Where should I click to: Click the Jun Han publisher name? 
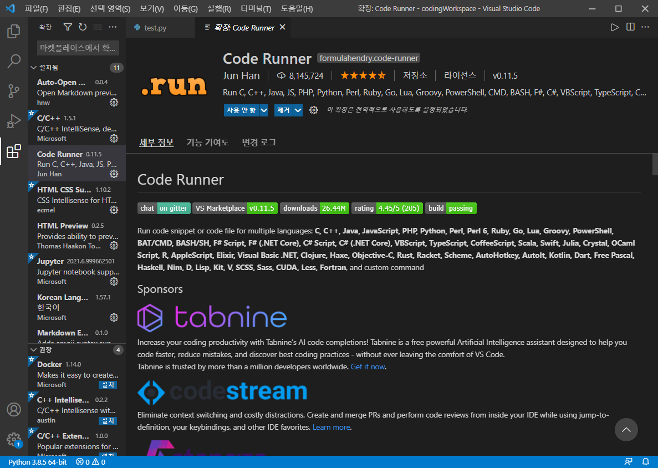point(241,76)
